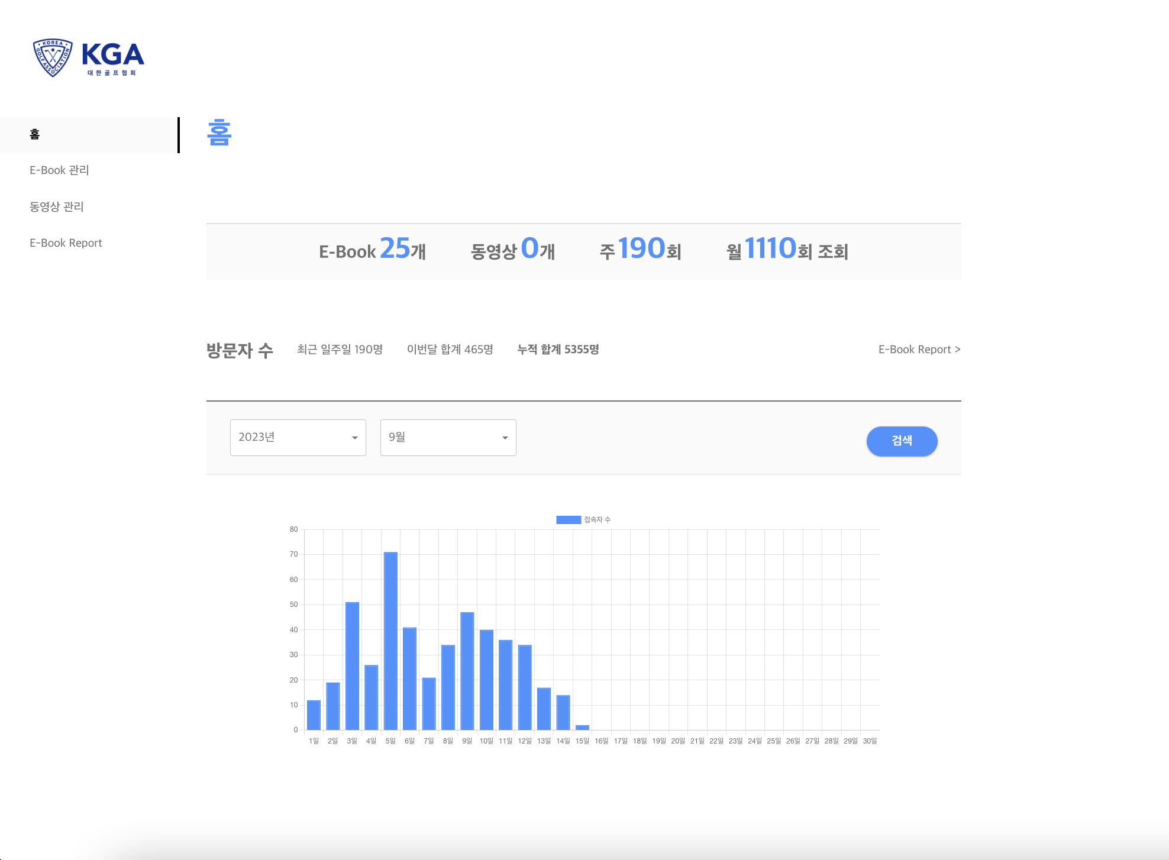Viewport: 1169px width, 860px height.
Task: Click the 30일 x-axis label
Action: pos(870,741)
